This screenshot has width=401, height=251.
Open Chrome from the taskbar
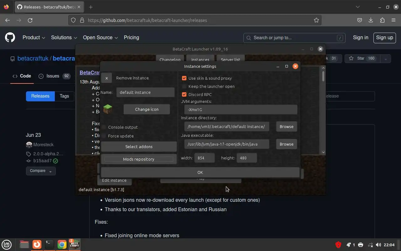[62, 244]
